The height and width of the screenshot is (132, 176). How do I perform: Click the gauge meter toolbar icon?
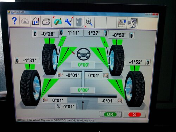tap(25, 21)
